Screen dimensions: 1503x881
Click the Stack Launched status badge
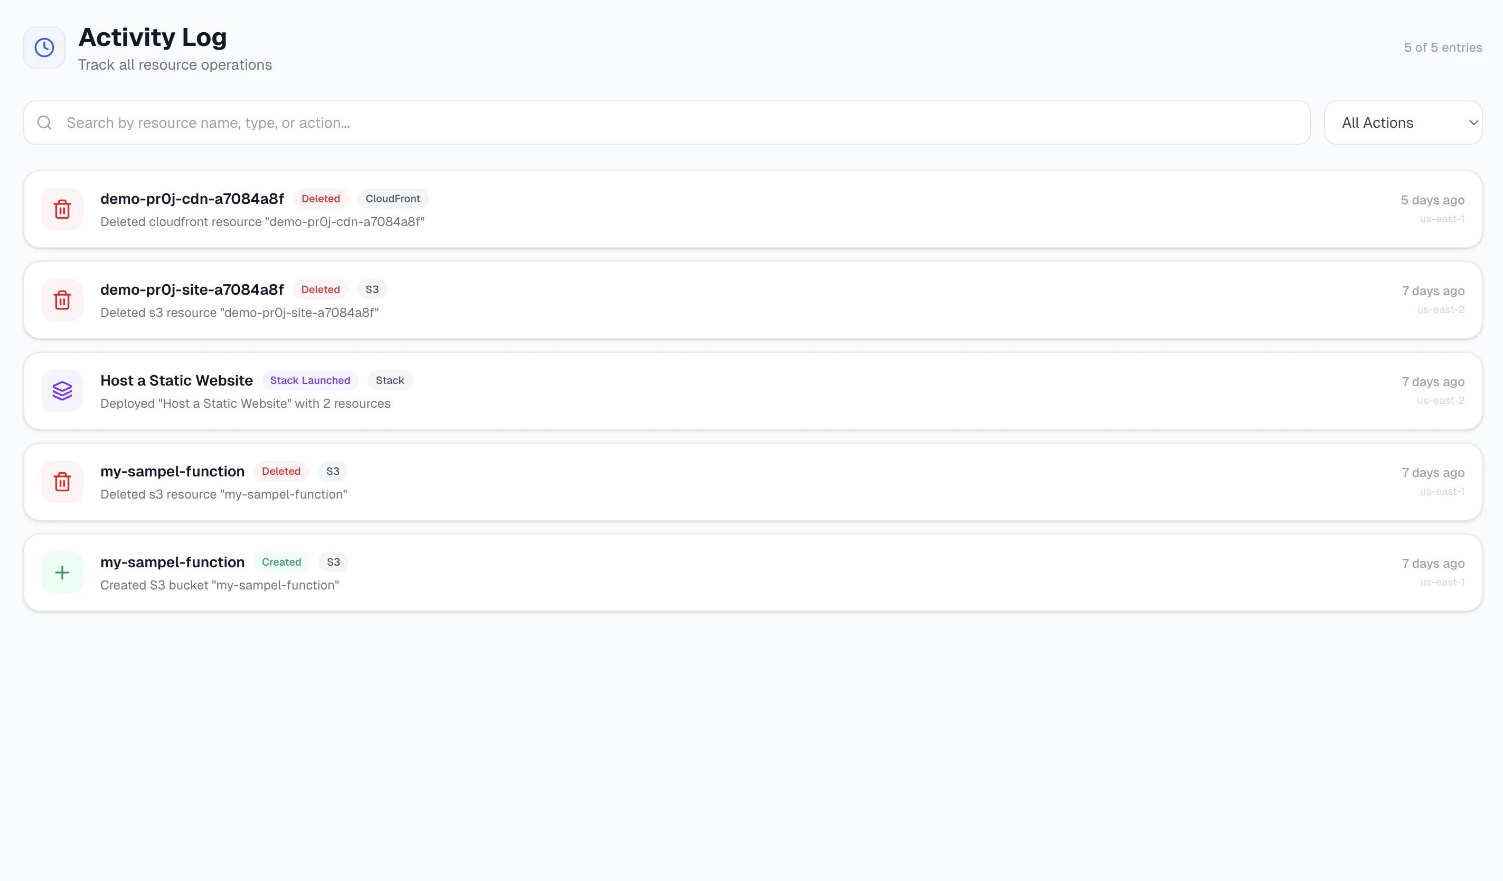coord(309,381)
